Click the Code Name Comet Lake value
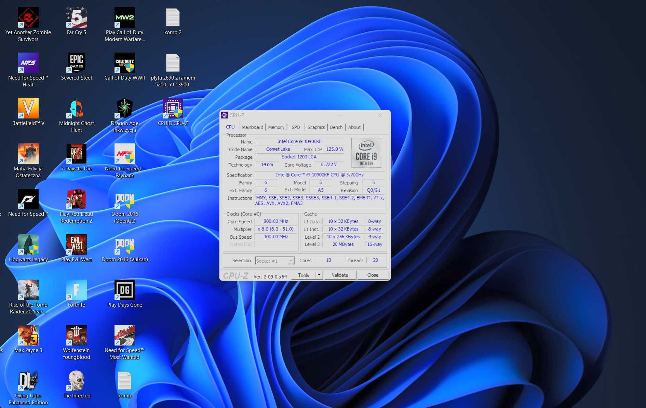This screenshot has width=646, height=408. tap(278, 149)
